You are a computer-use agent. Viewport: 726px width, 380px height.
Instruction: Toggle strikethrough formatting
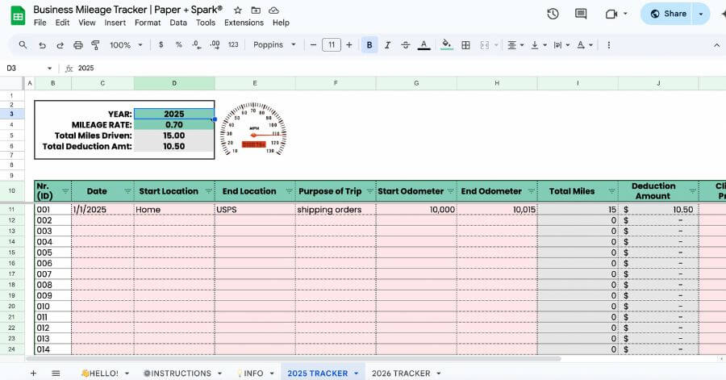[x=406, y=45]
